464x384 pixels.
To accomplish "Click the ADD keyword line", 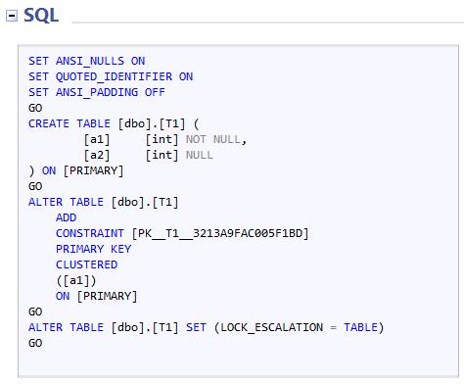I will [x=67, y=217].
